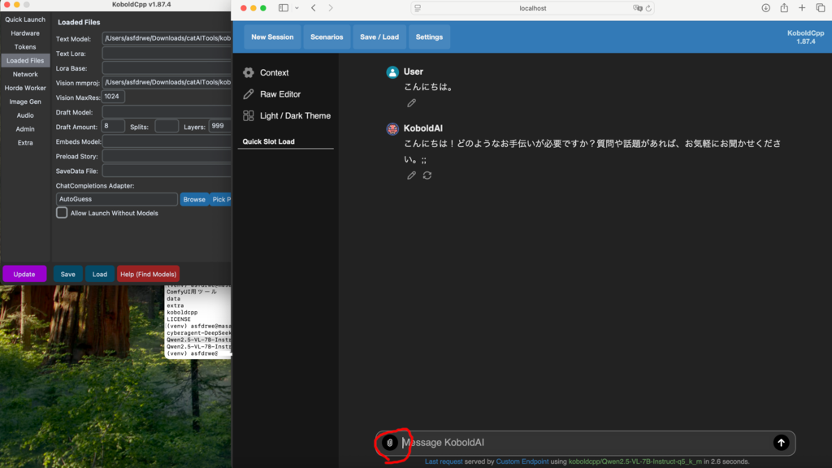Click Load in KoboldCpp launcher
The height and width of the screenshot is (468, 832).
point(100,275)
